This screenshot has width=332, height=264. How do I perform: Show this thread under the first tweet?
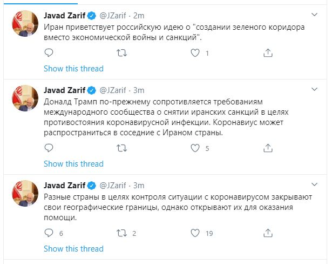73,69
